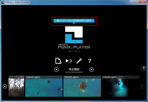Click the play-next arrow icon
This screenshot has width=148, height=102.
click(x=69, y=61)
